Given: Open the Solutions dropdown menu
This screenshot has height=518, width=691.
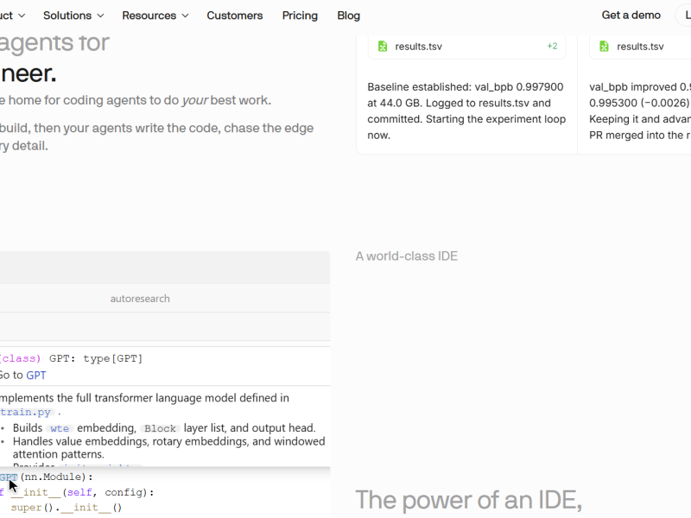Looking at the screenshot, I should point(73,16).
